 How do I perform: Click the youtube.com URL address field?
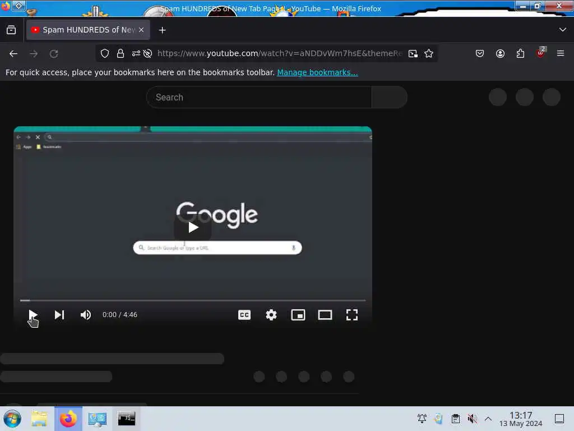[x=280, y=53]
